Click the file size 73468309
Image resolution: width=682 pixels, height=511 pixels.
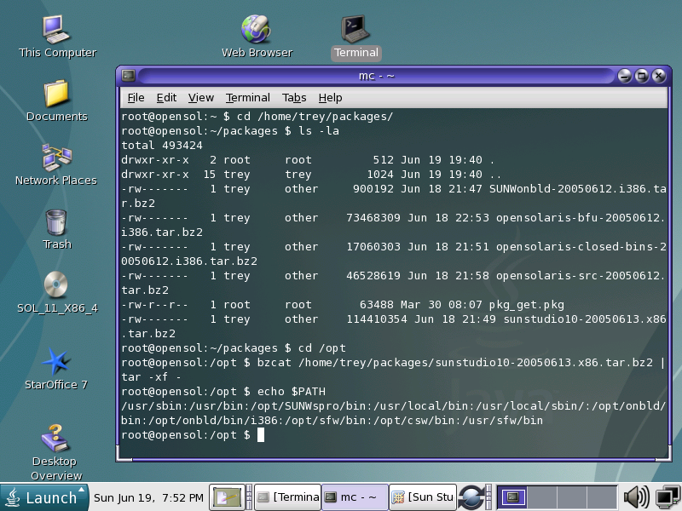373,218
